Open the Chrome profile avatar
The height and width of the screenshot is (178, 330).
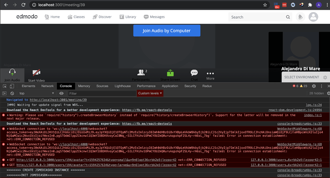click(319, 5)
